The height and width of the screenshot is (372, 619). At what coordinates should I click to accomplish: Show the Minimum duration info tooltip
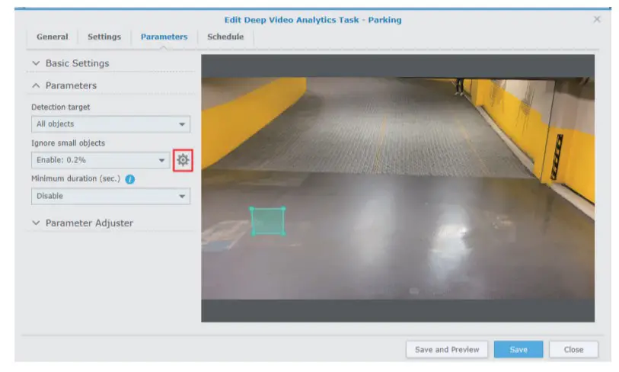(x=130, y=179)
